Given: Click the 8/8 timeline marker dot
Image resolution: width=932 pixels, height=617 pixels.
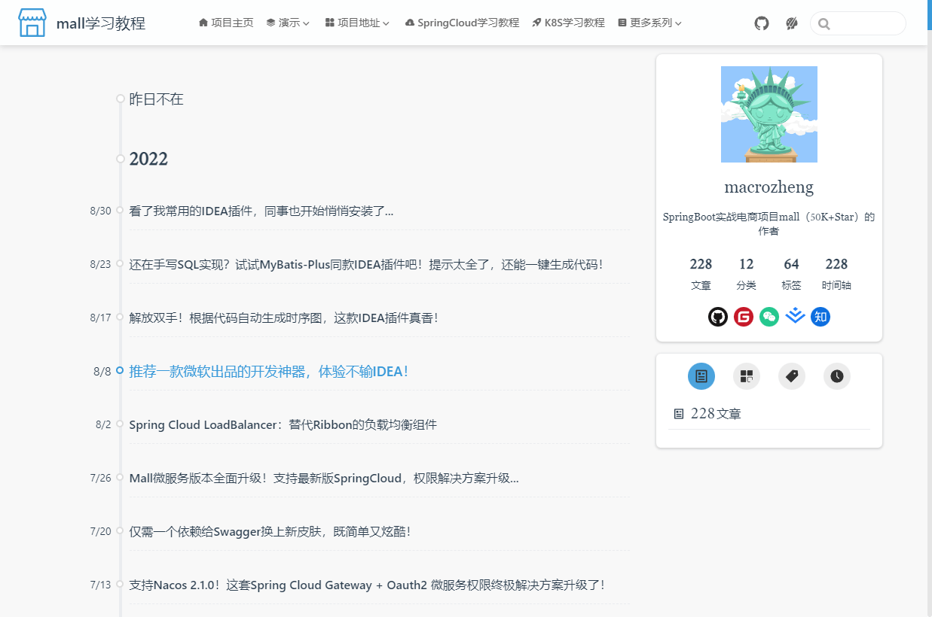Looking at the screenshot, I should (x=120, y=370).
